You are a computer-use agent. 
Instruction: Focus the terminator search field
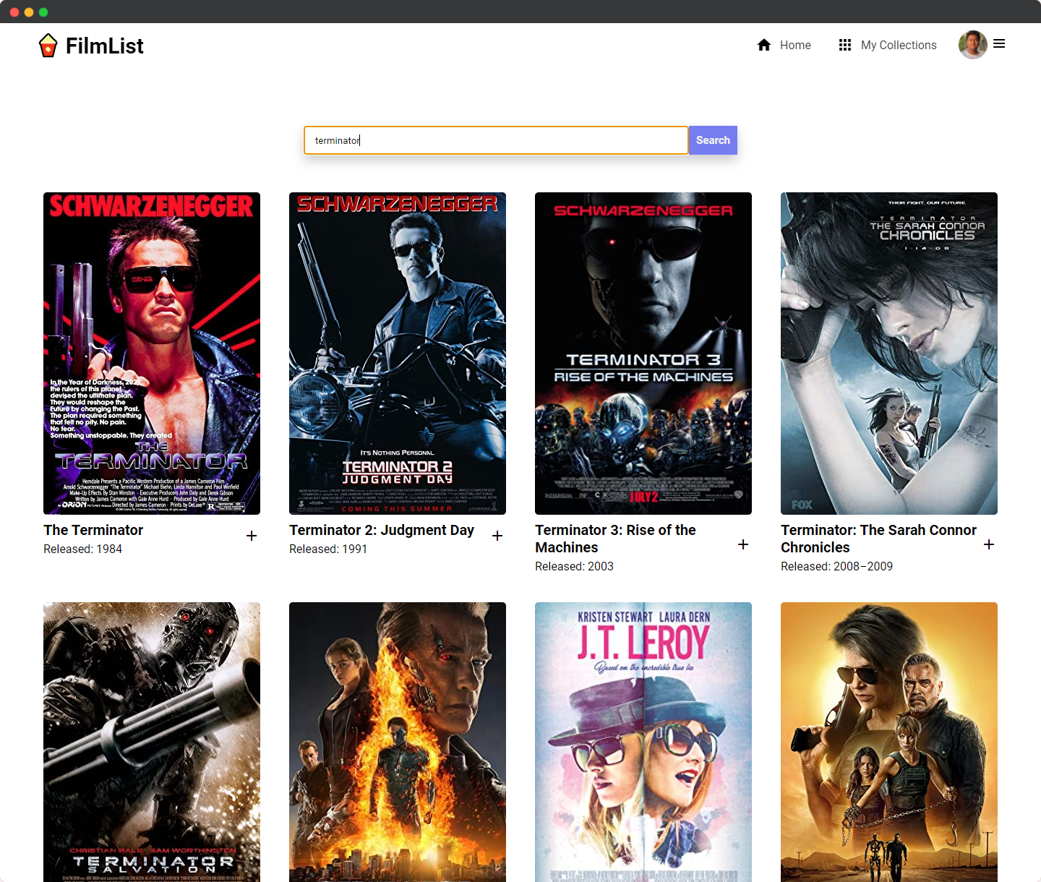point(496,140)
